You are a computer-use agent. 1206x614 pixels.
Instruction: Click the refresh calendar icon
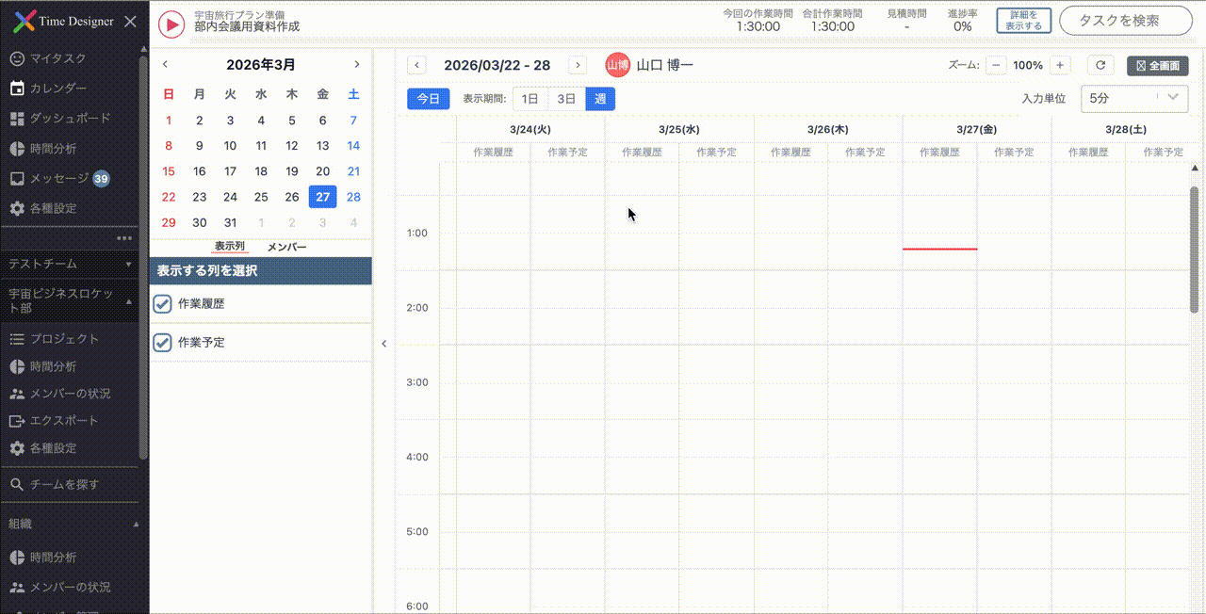[x=1100, y=65]
